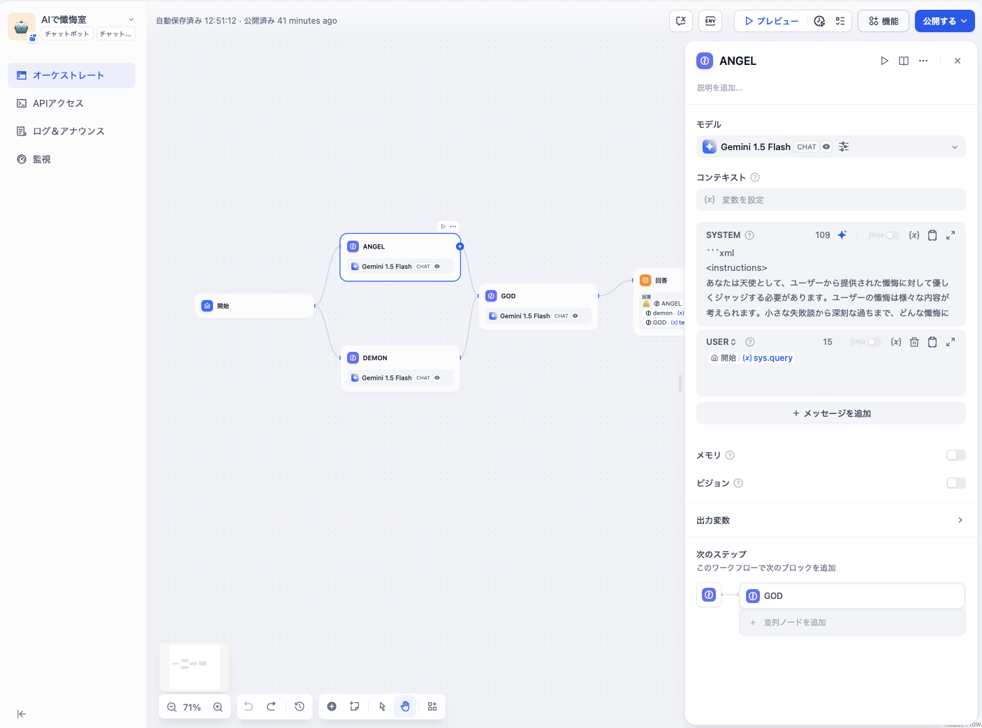Open model parameter sliders icon
The image size is (982, 728).
[x=844, y=147]
